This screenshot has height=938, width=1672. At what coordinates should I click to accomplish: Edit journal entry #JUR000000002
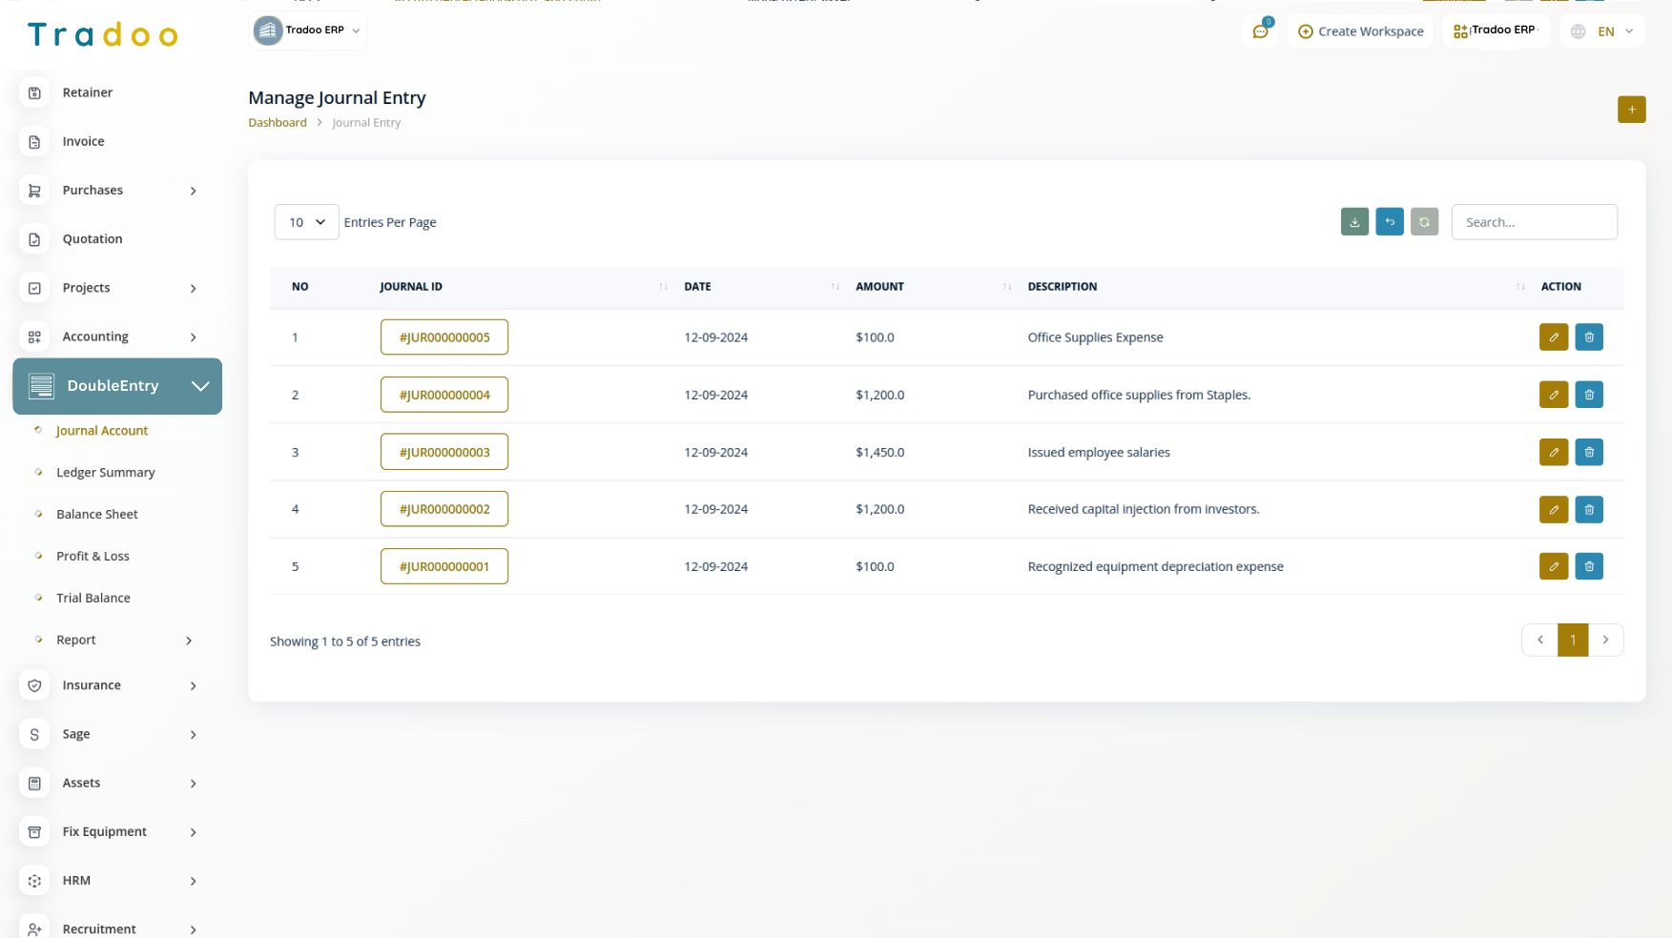(x=1554, y=509)
